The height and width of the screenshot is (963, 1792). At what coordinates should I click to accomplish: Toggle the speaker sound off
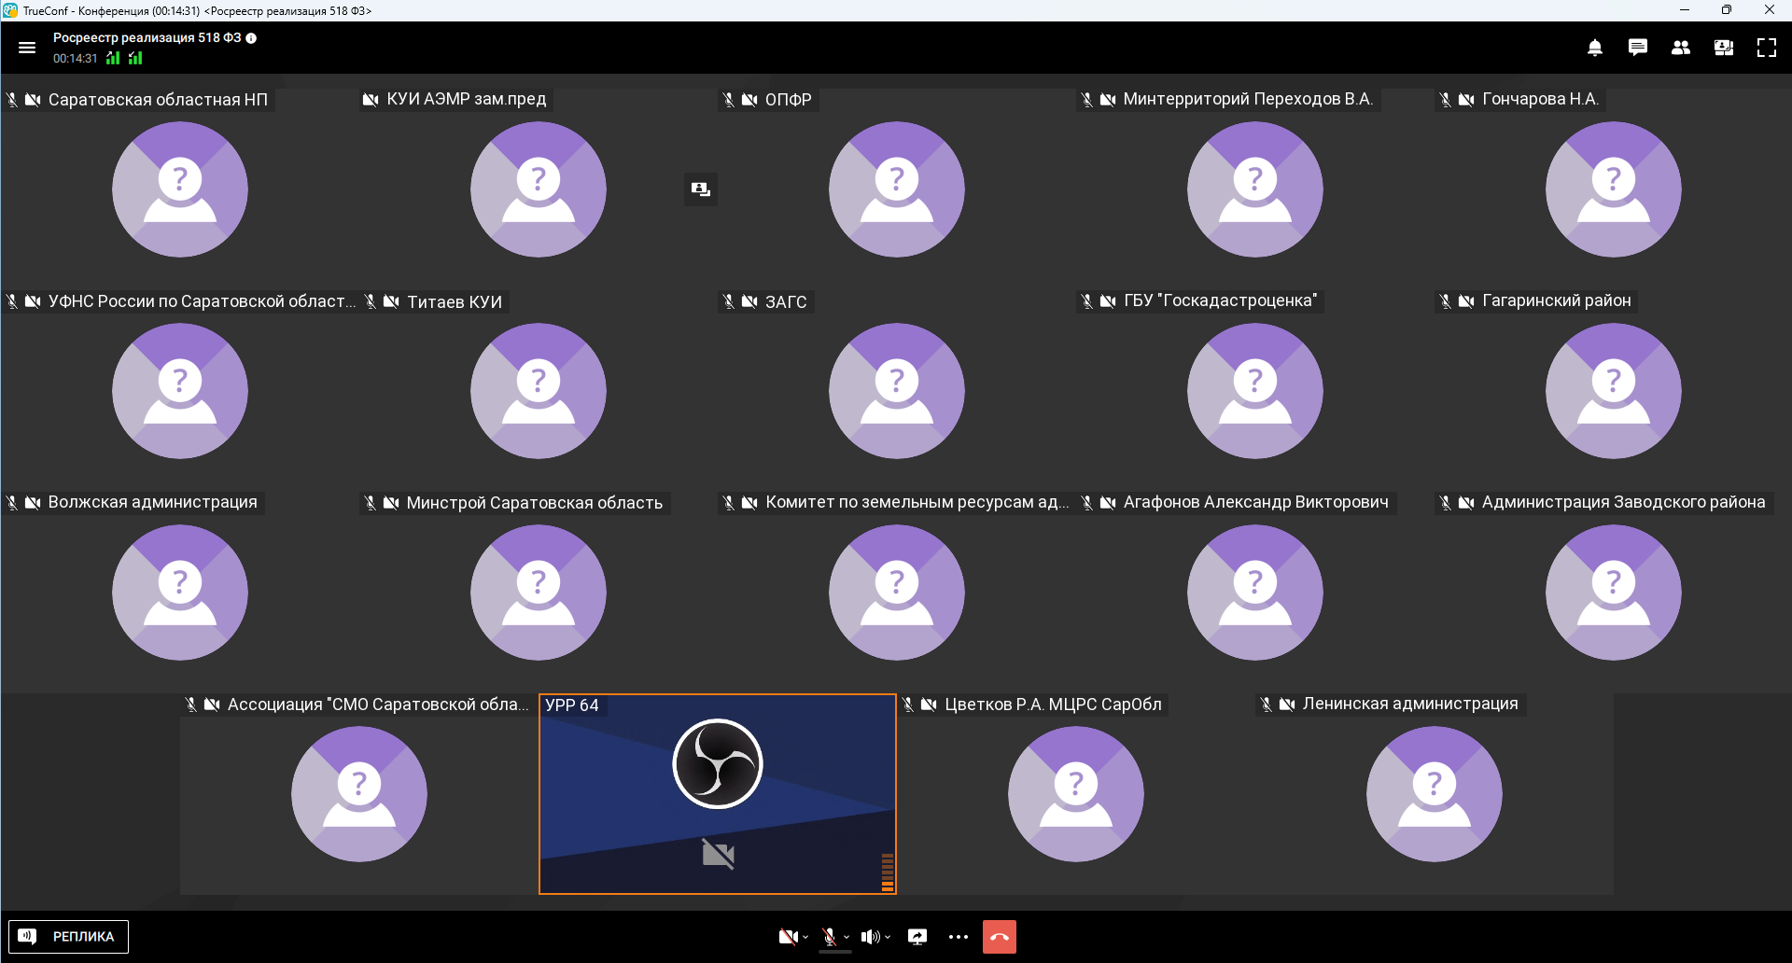pos(870,937)
